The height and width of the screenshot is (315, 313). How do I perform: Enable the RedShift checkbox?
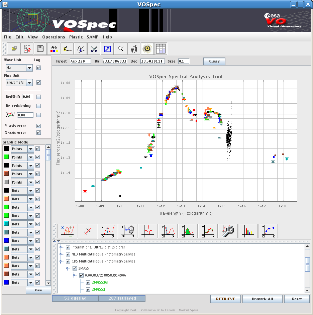click(38, 97)
